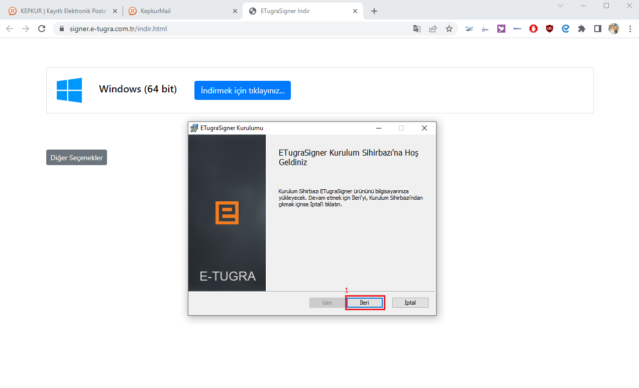639x388 pixels.
Task: Click the İleri button in installer
Action: 365,303
